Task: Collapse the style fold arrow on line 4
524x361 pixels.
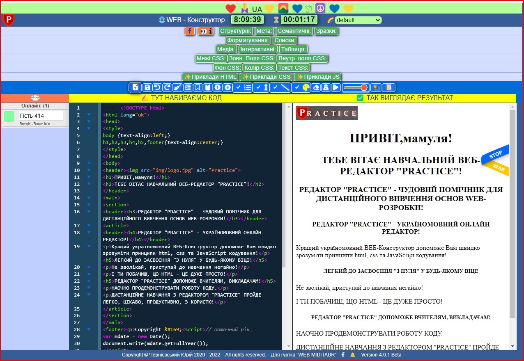Action: [x=89, y=129]
